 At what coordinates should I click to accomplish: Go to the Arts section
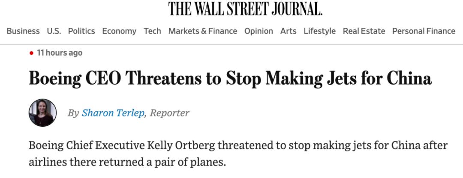[x=288, y=31]
